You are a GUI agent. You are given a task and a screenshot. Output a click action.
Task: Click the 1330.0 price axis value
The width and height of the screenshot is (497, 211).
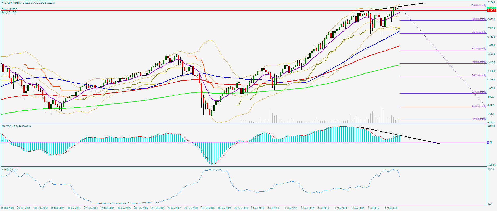pos(492,71)
